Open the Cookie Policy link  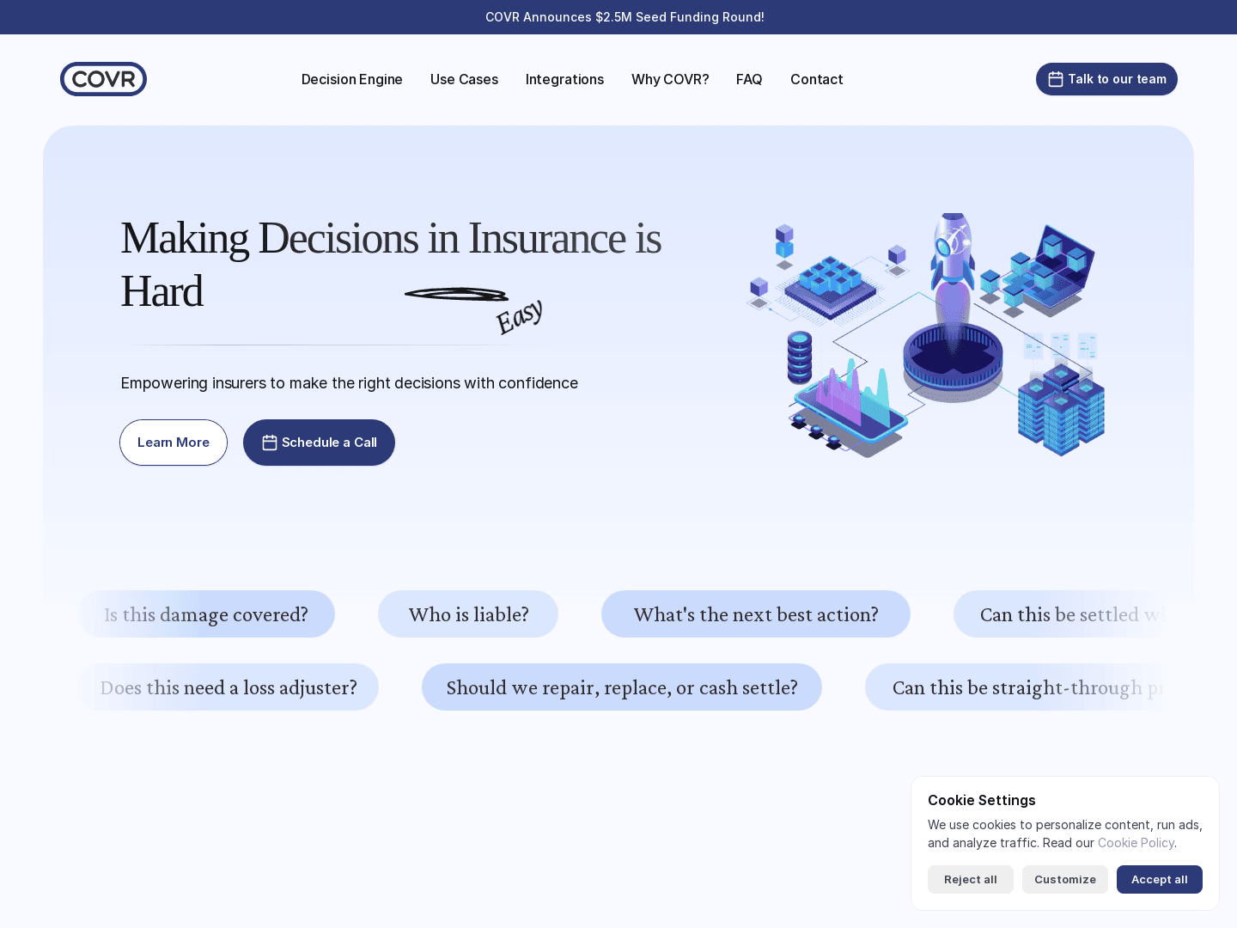tap(1136, 843)
